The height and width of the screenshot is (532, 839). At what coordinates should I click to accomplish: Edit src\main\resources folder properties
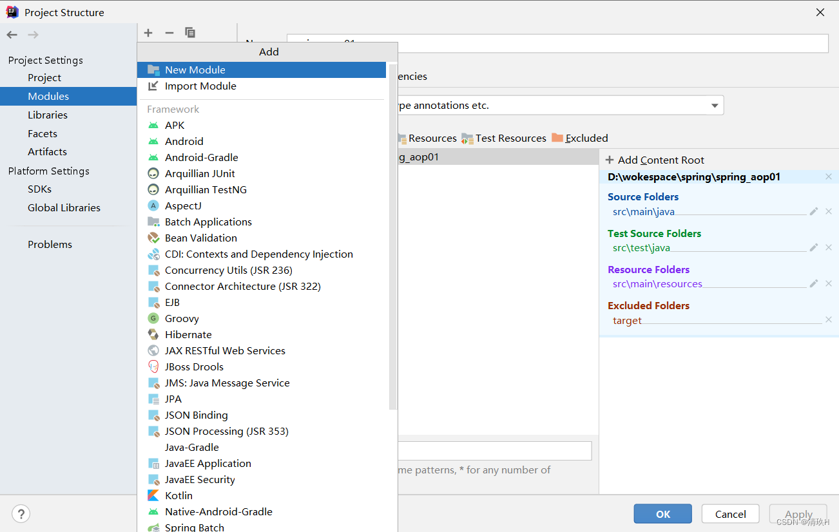tap(814, 283)
